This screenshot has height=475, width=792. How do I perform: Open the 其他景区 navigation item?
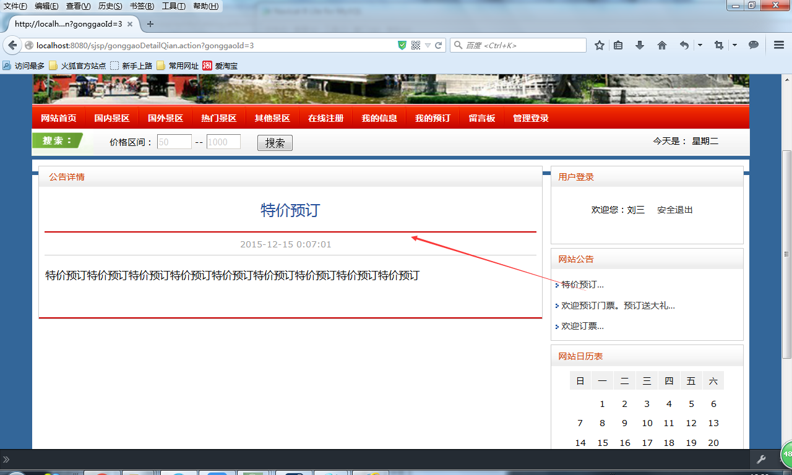click(x=272, y=118)
